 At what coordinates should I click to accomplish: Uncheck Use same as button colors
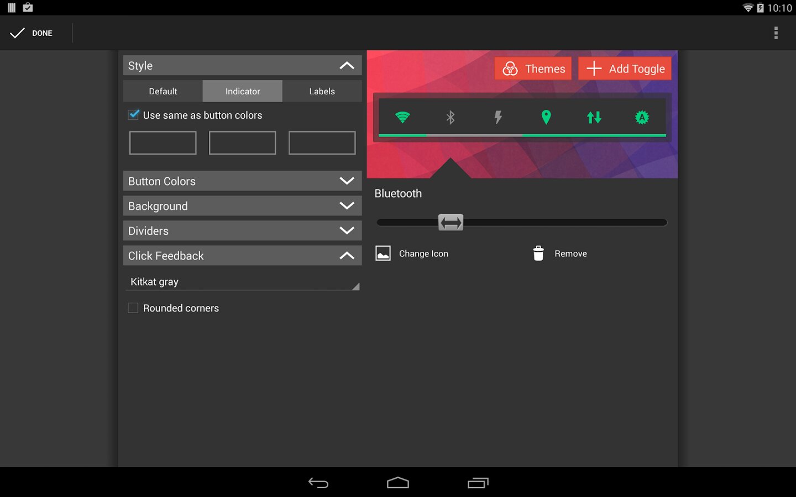point(134,115)
